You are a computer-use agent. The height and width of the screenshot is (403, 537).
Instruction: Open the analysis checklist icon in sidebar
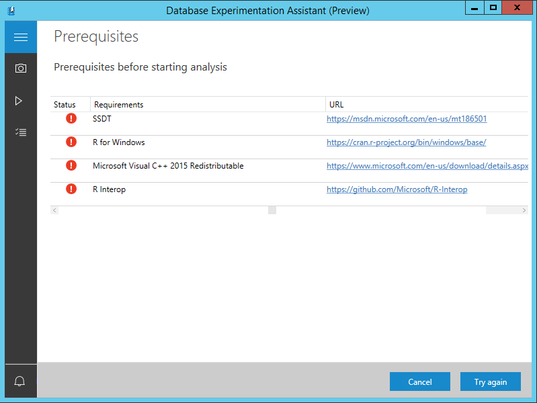[x=20, y=132]
